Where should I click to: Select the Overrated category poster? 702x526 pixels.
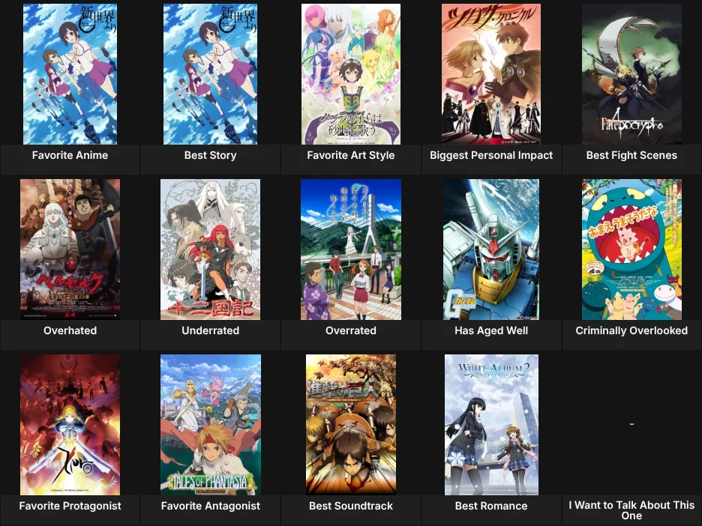point(351,250)
